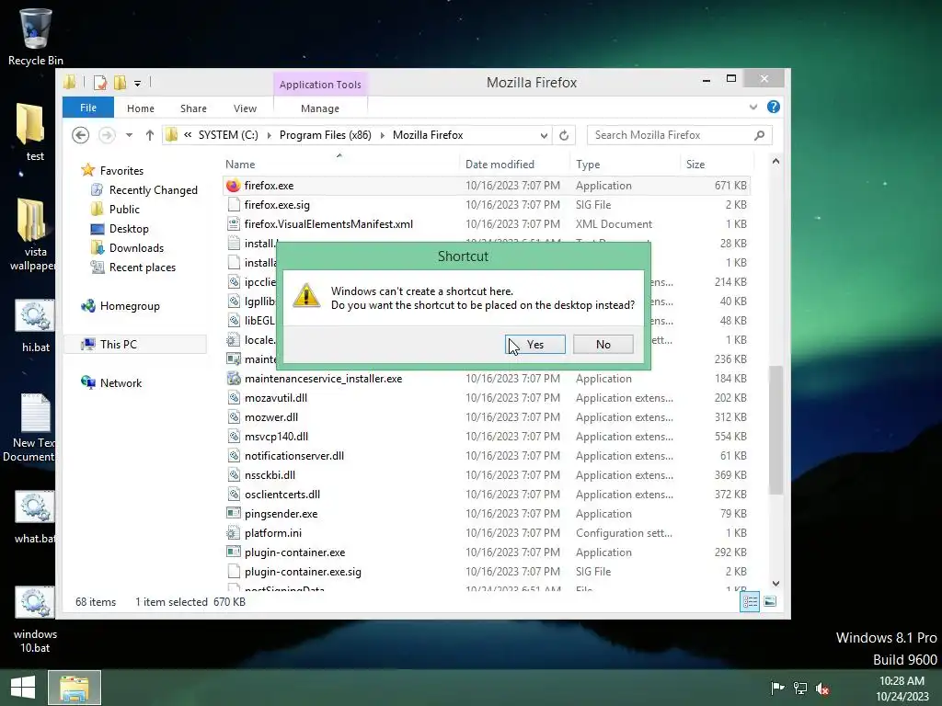Select the firefox.exe.sig file icon
Screen dimensions: 942x706
[x=234, y=205]
